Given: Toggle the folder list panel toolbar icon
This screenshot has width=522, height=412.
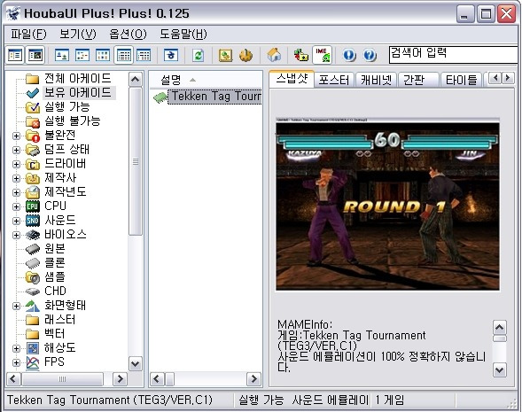Looking at the screenshot, I should coord(15,55).
